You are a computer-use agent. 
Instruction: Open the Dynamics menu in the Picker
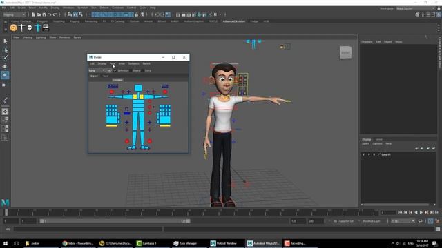tap(133, 63)
